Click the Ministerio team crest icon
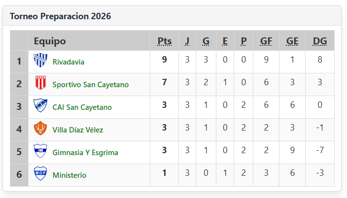Screen dimensions: 347x198 pos(39,174)
